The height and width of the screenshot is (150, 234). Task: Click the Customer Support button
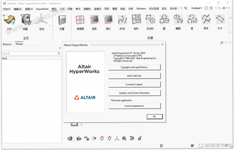134,84
